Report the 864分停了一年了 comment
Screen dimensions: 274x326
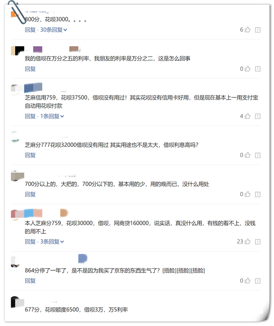point(258,281)
